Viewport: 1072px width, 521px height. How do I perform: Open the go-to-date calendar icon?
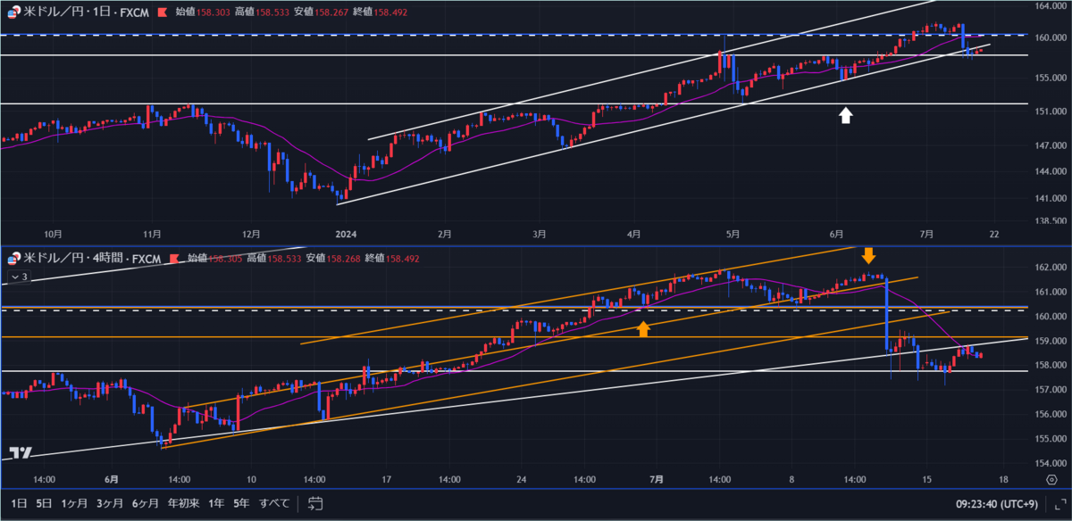click(314, 503)
